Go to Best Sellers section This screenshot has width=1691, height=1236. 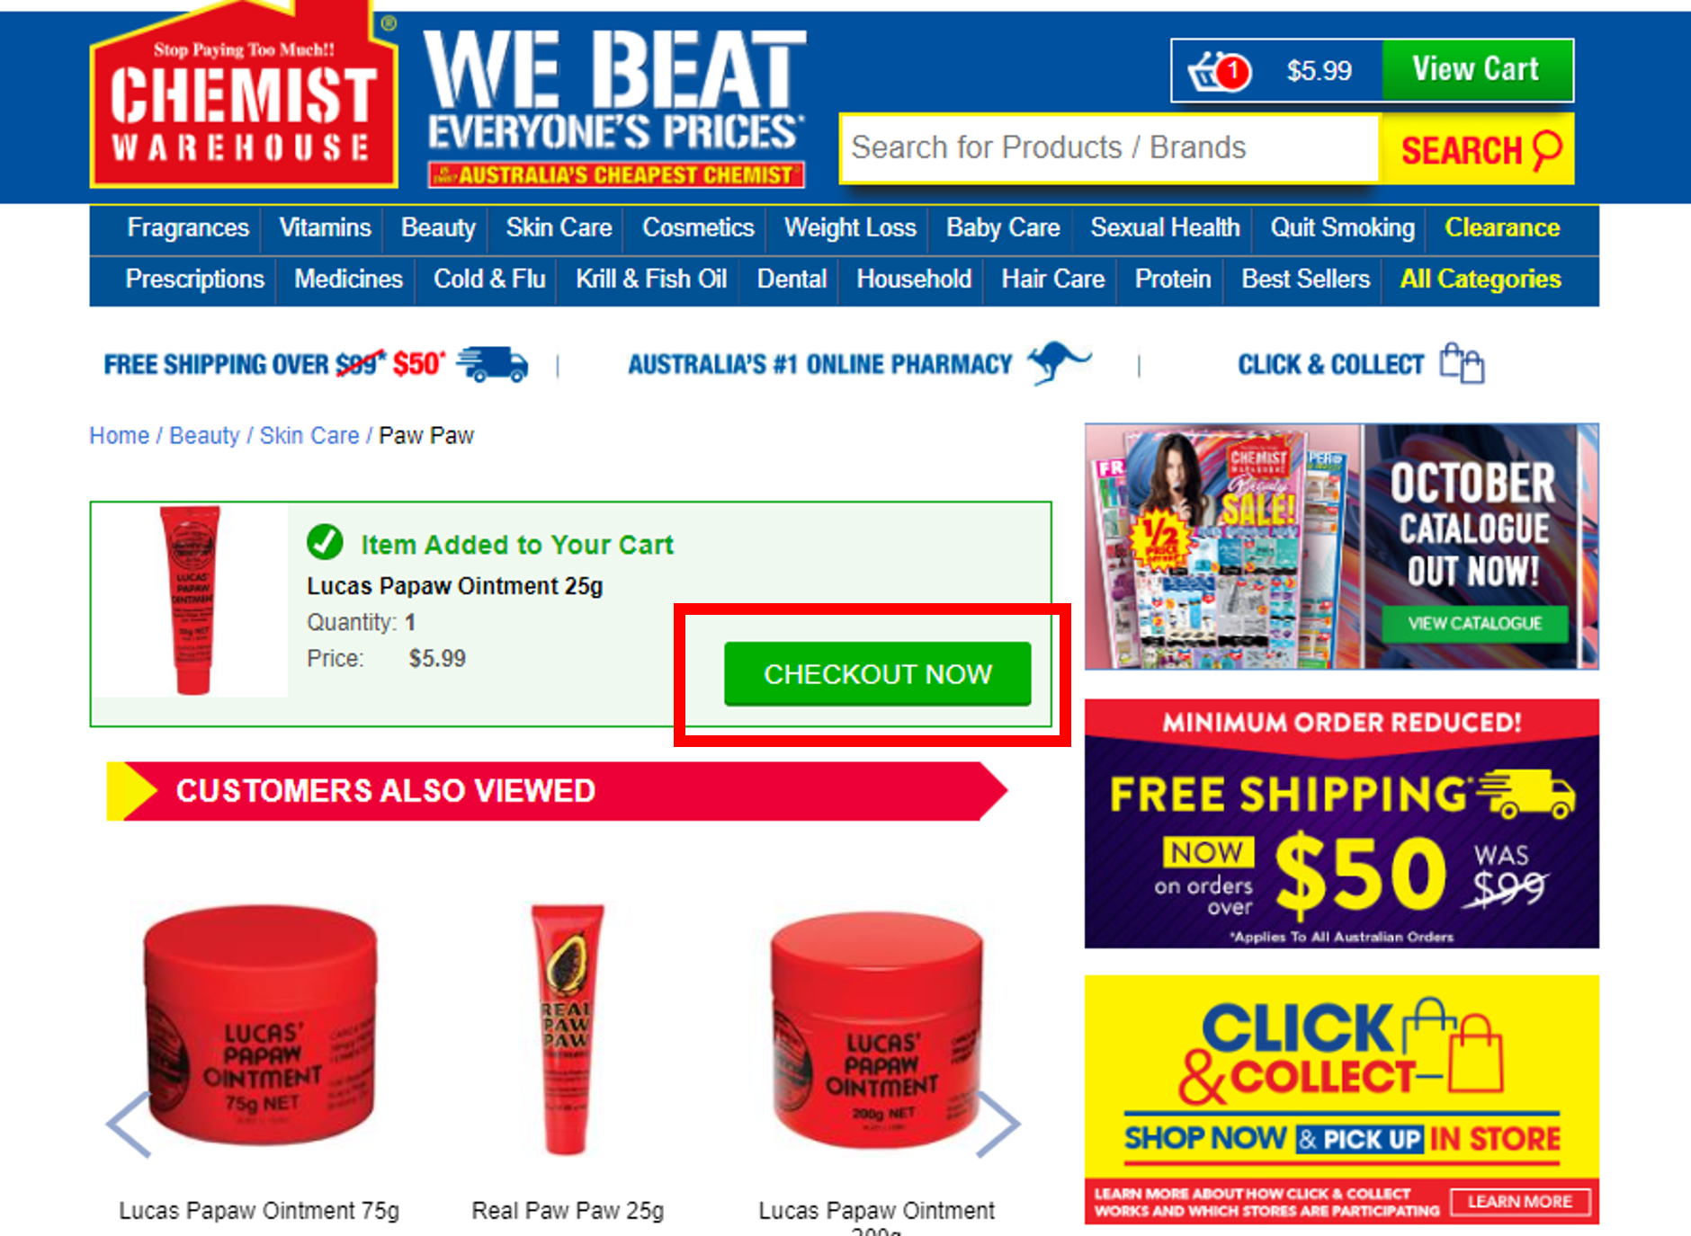pos(1306,280)
